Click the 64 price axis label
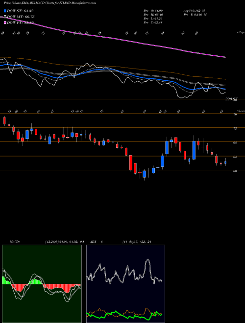 (235, 157)
